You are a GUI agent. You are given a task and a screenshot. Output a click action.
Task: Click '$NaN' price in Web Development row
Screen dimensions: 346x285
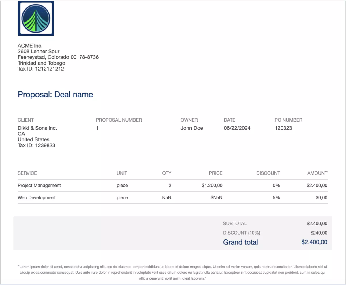[x=217, y=197]
